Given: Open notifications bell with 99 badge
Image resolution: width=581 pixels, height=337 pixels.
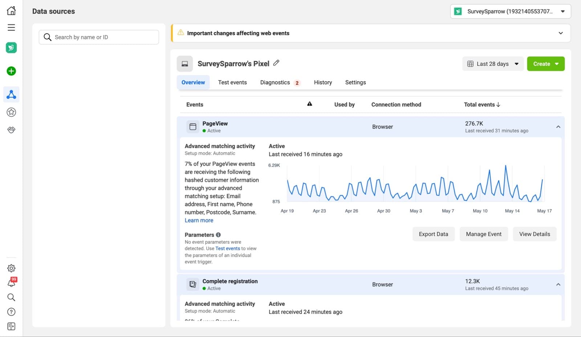Looking at the screenshot, I should tap(11, 283).
